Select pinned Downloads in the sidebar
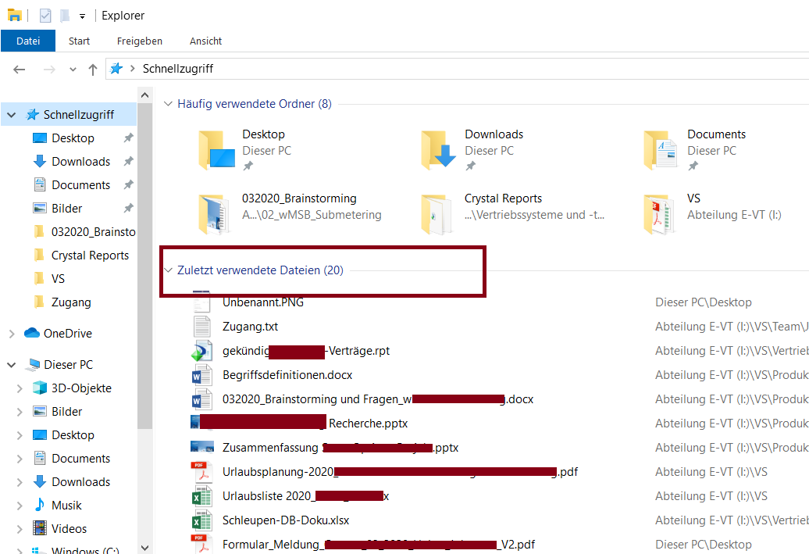809x554 pixels. point(80,162)
